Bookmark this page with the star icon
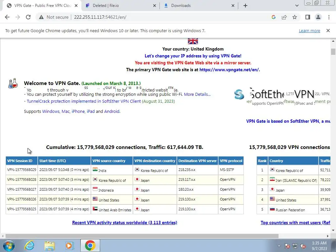This screenshot has height=252, width=336. 295,17
